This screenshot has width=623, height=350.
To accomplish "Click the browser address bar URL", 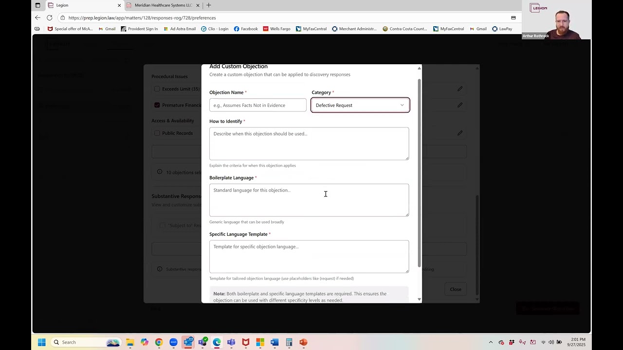I will [142, 17].
